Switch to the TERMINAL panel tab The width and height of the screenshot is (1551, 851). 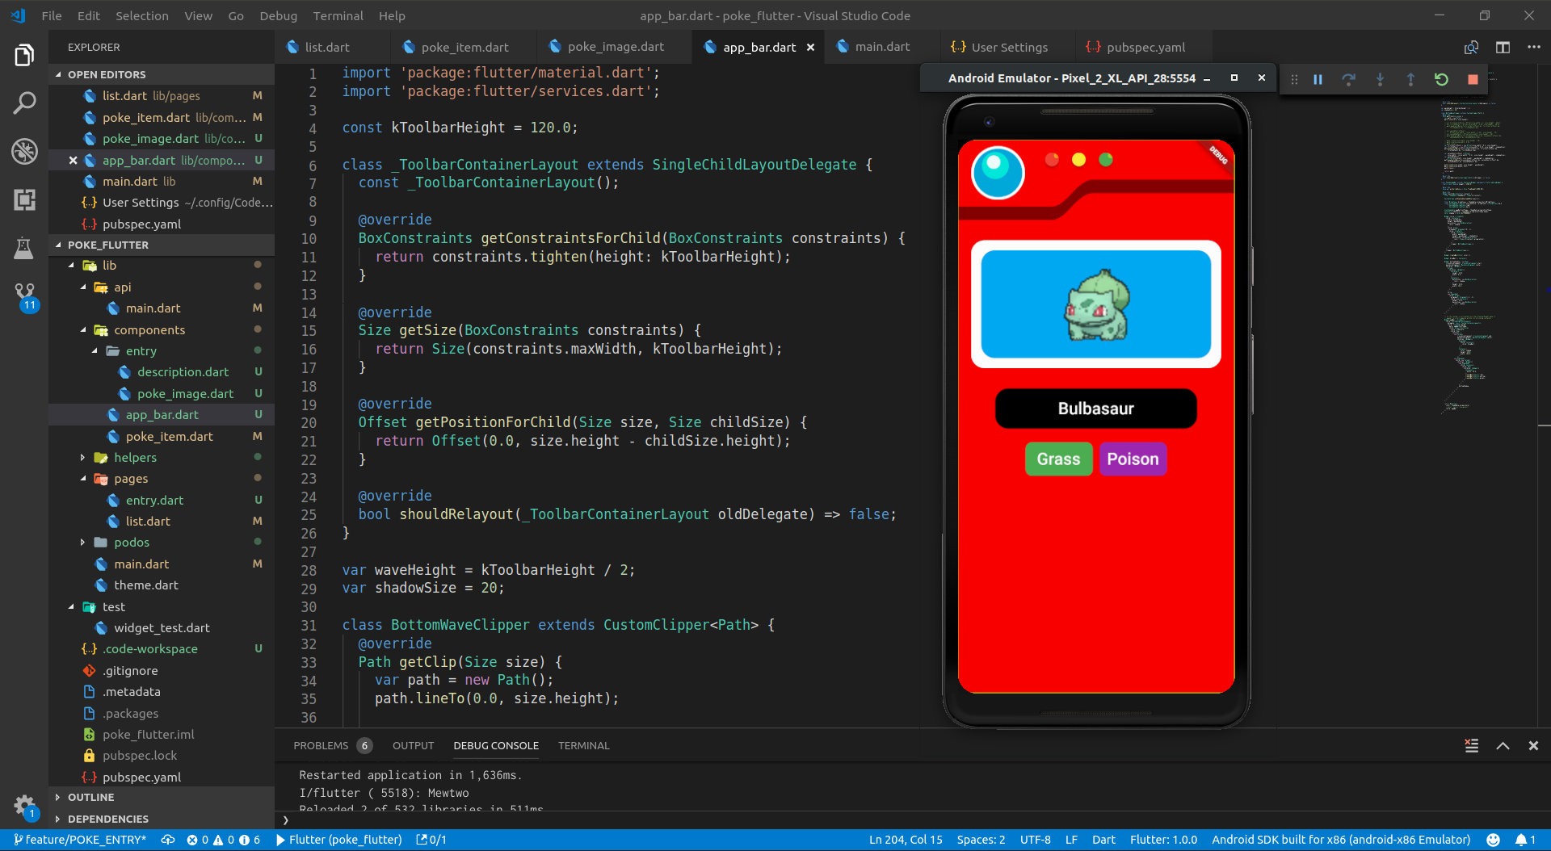click(583, 746)
